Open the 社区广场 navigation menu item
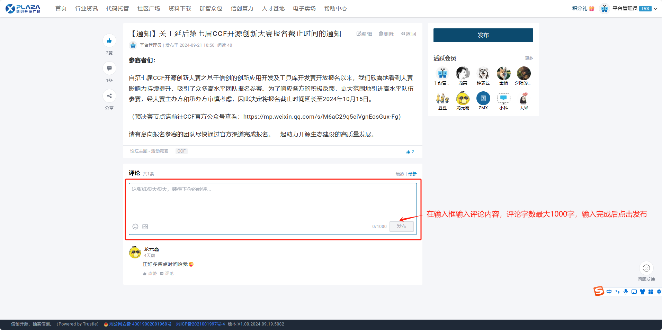Viewport: 662px width, 330px height. click(x=149, y=9)
